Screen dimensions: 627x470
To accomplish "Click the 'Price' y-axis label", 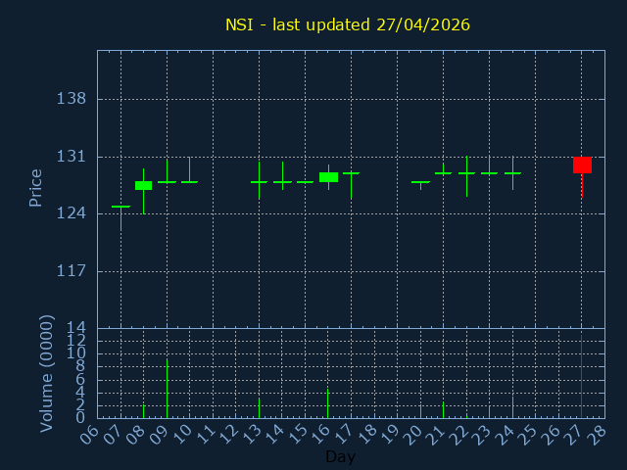I will pos(36,188).
